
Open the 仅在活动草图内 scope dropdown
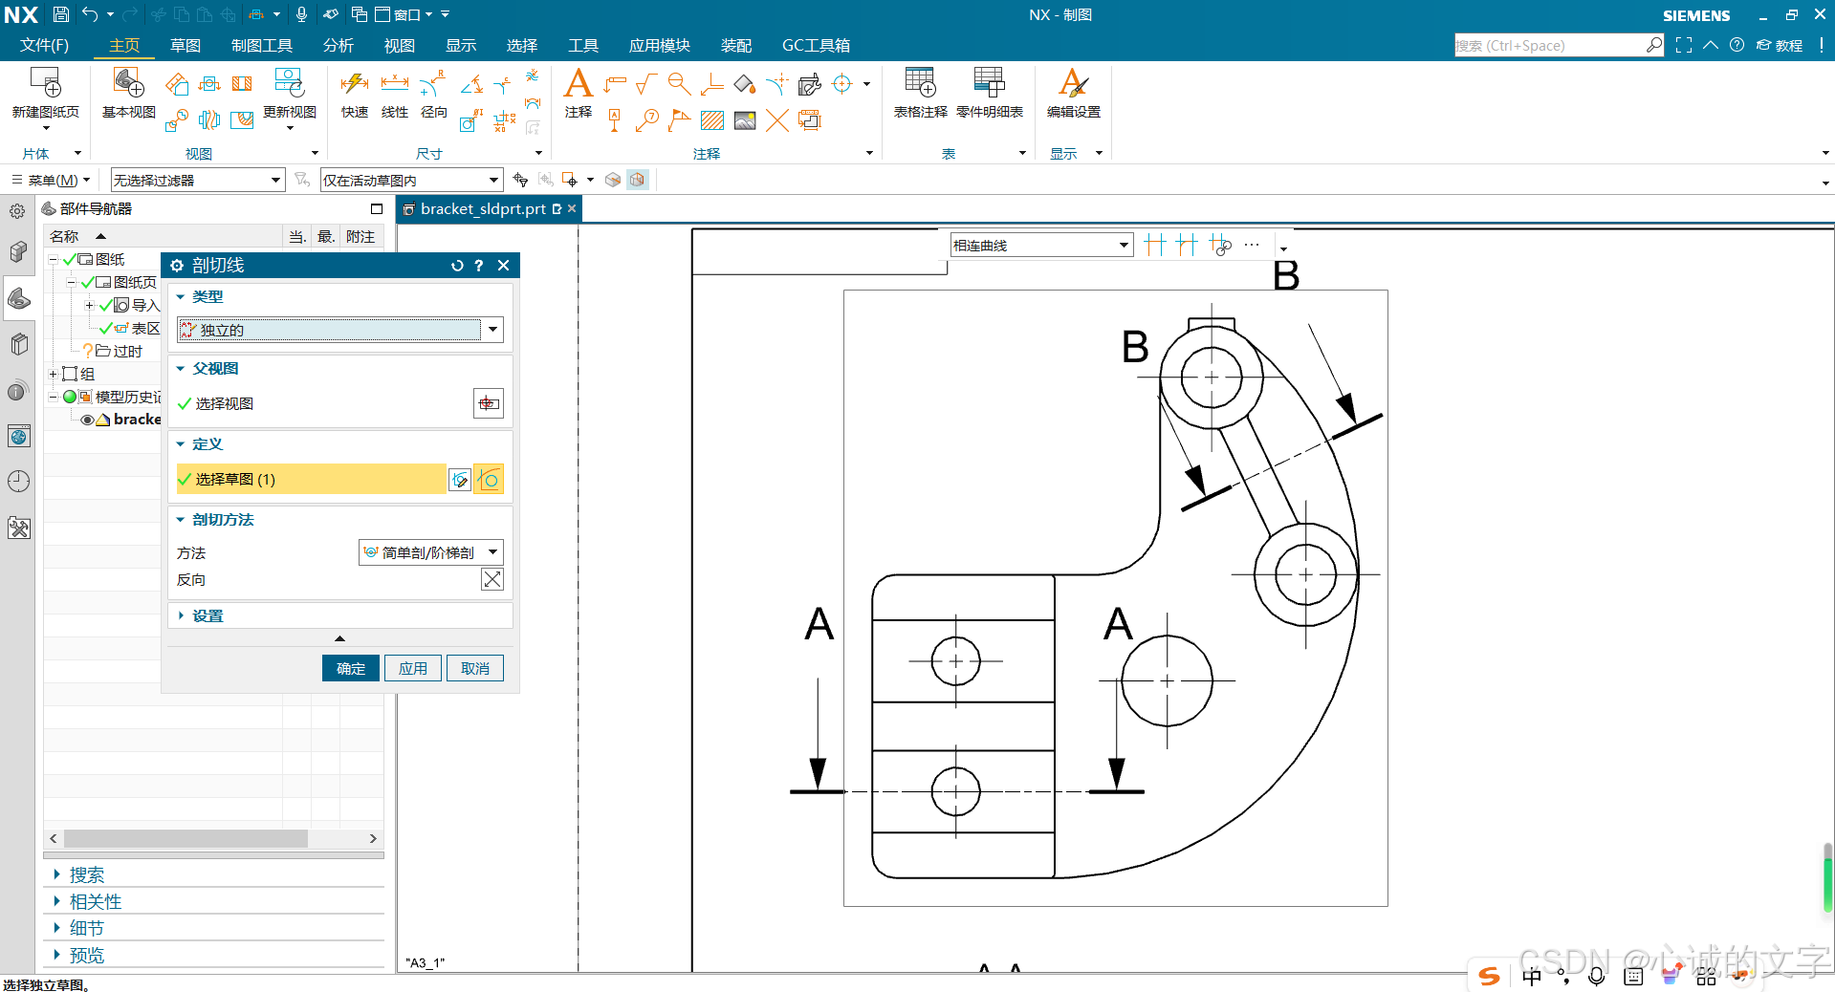(x=411, y=180)
